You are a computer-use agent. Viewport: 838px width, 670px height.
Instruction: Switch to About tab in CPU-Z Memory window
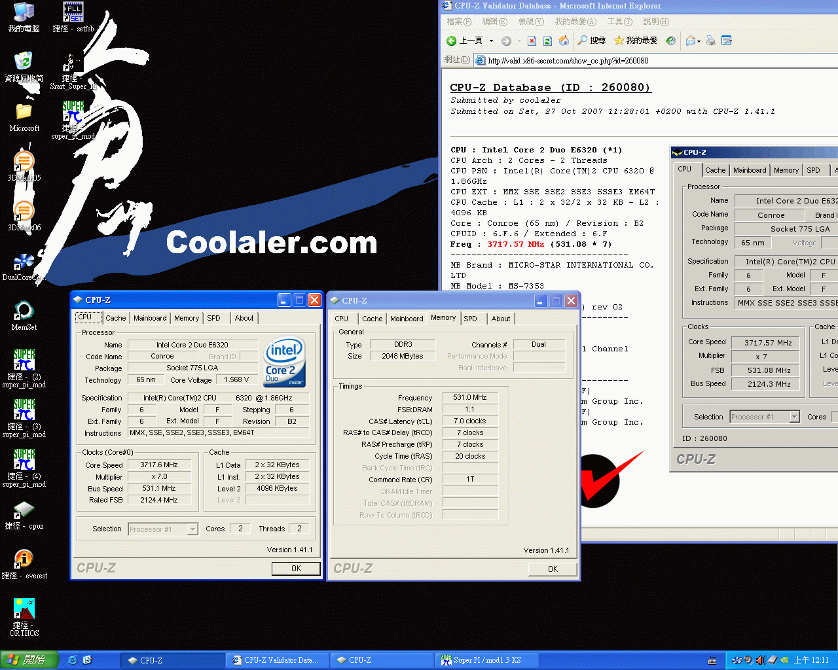(x=501, y=319)
